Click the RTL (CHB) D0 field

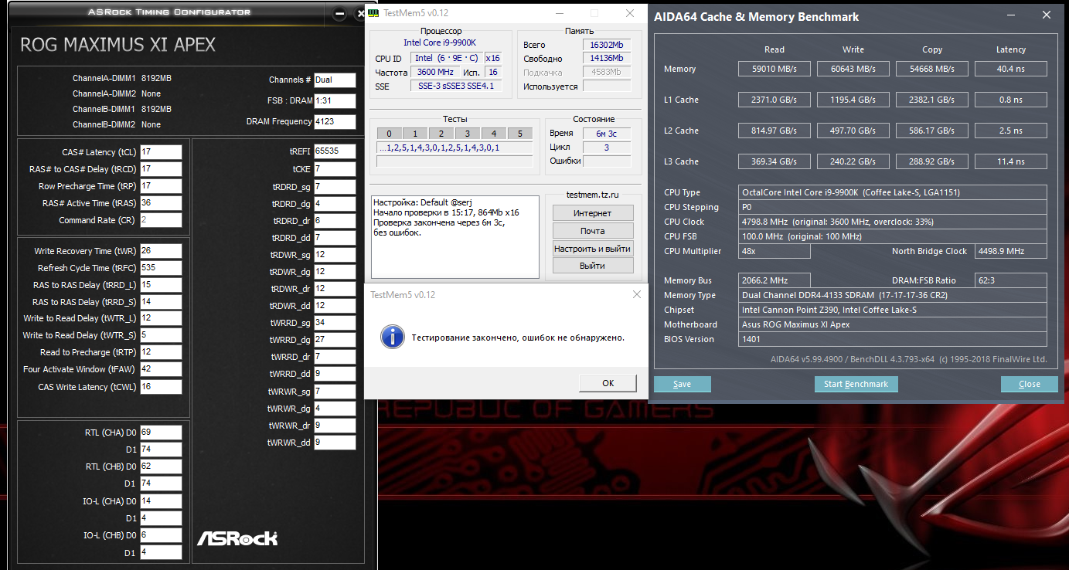click(161, 467)
